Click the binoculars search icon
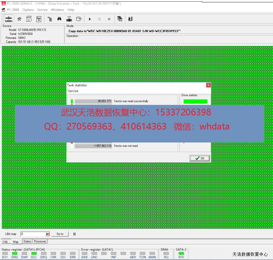Screen dimensions: 273x260 (x=59, y=19)
